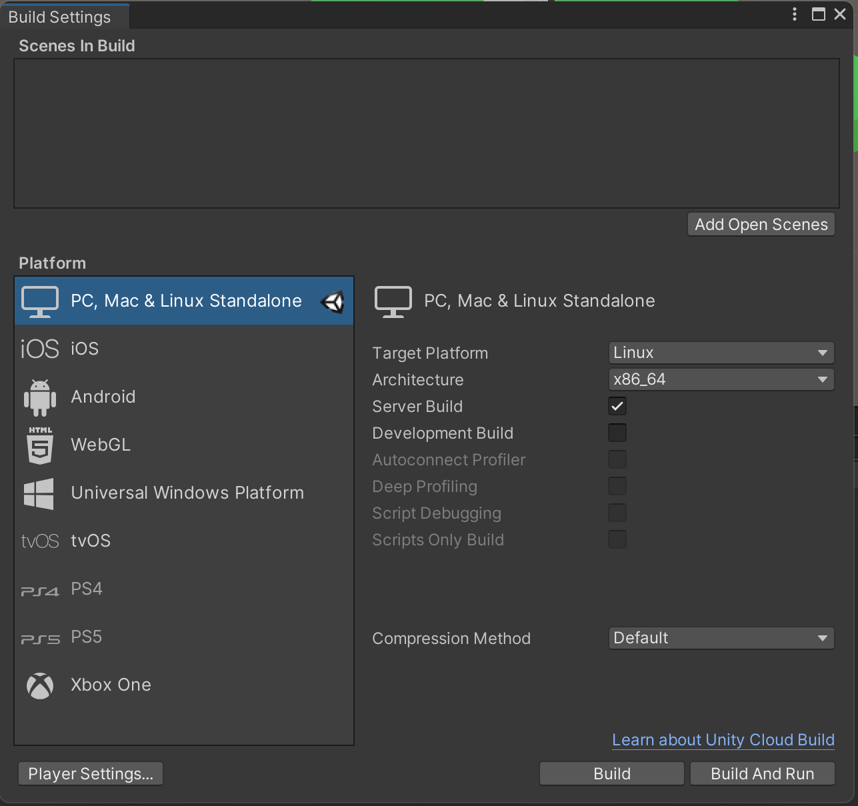This screenshot has height=806, width=858.
Task: Pick the PS5 platform icon
Action: (x=40, y=638)
